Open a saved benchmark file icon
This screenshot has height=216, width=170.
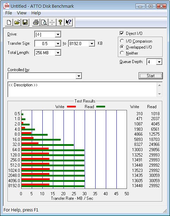point(17,22)
